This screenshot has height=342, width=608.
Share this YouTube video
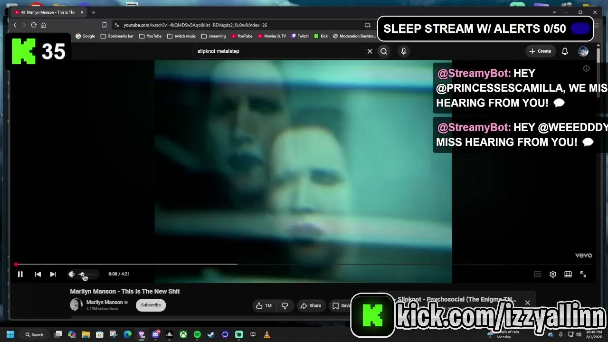311,305
